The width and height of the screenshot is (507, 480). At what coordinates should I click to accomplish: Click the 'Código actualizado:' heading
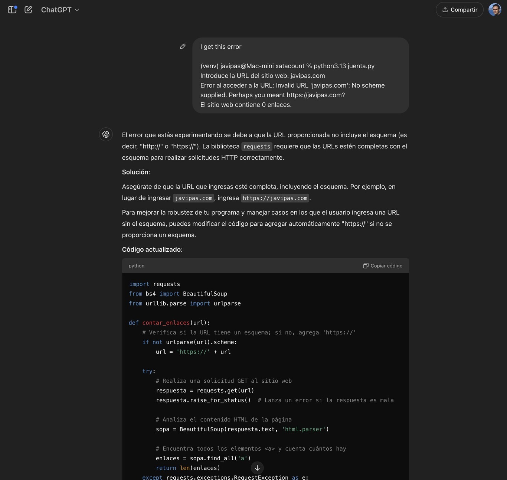coord(152,249)
